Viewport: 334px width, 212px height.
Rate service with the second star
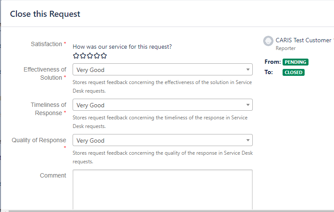(x=83, y=56)
